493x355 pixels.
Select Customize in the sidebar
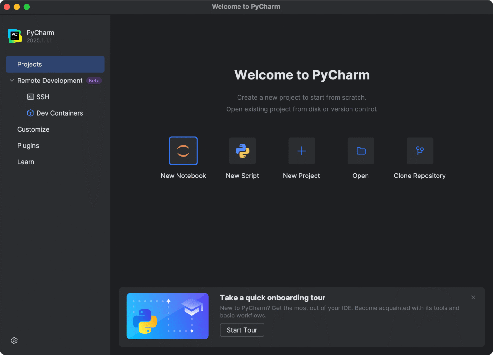[33, 129]
